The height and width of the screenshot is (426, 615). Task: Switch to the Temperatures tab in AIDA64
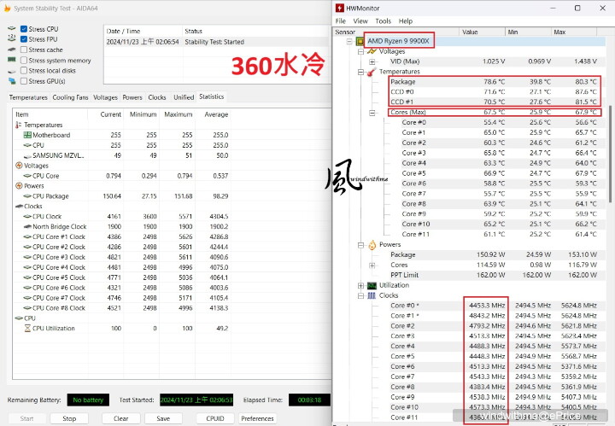point(28,97)
